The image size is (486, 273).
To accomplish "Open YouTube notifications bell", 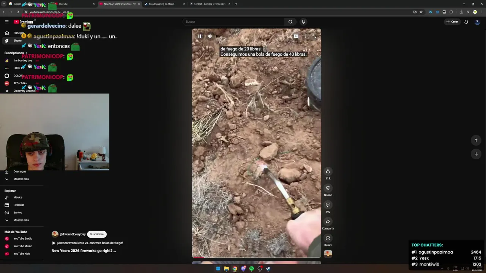I will click(x=466, y=22).
